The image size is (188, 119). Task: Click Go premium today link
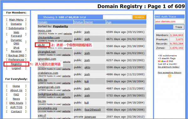pyautogui.click(x=169, y=67)
